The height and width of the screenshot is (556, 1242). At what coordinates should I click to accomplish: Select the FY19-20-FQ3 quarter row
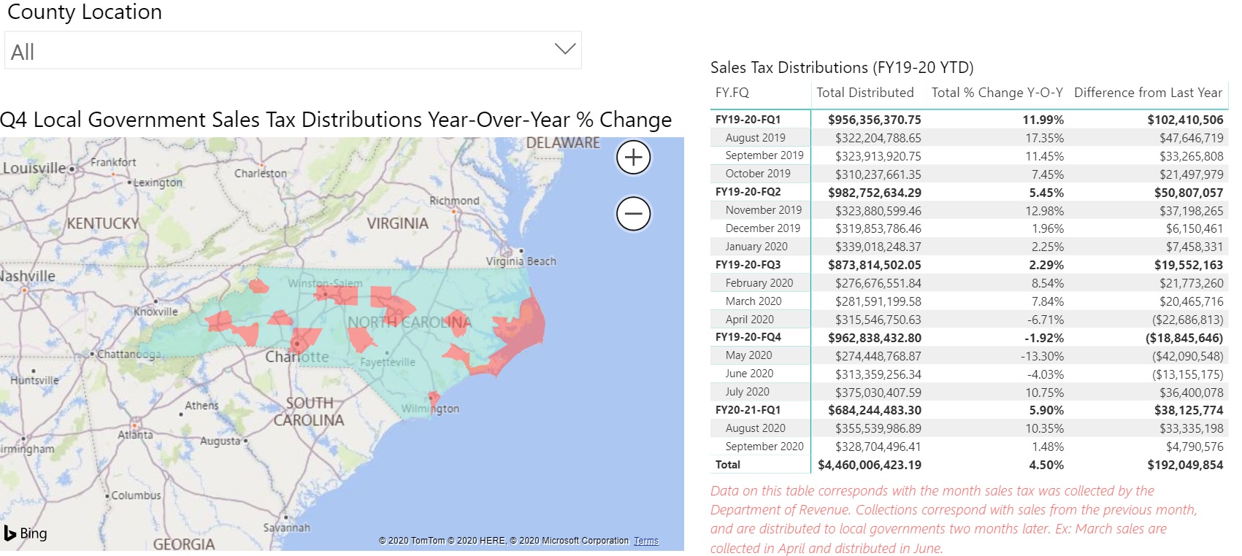point(748,265)
